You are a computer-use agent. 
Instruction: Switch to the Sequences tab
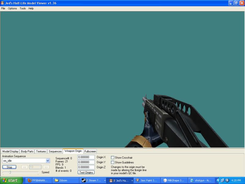pos(55,151)
